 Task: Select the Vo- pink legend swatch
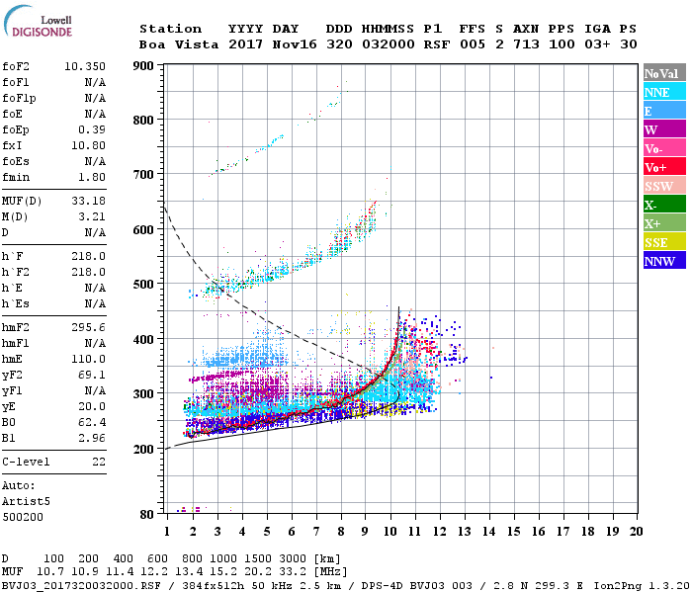click(664, 148)
